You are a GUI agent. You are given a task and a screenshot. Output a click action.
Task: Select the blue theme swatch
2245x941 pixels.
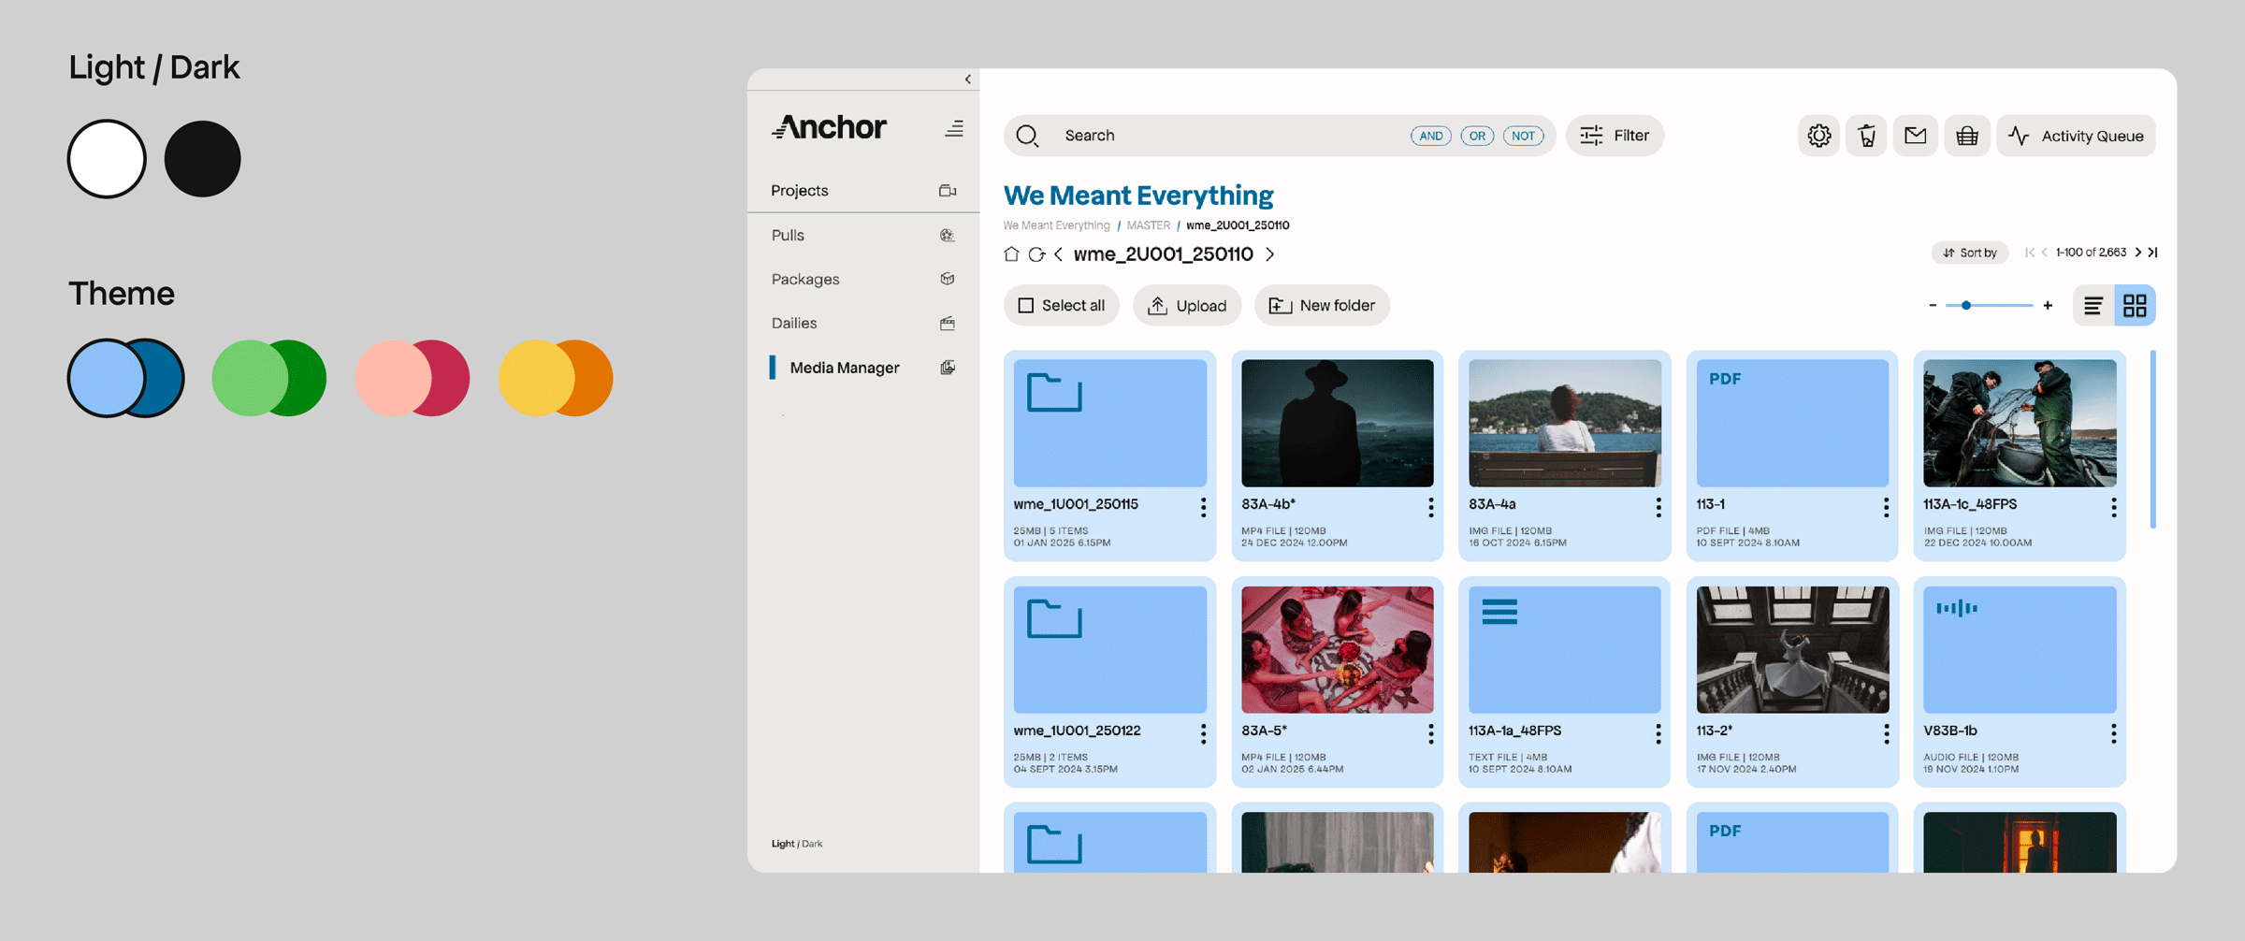[125, 378]
